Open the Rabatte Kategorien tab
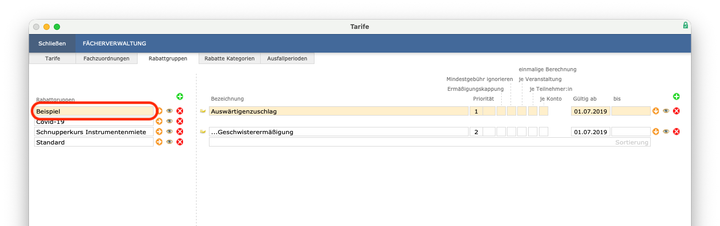 coord(229,58)
